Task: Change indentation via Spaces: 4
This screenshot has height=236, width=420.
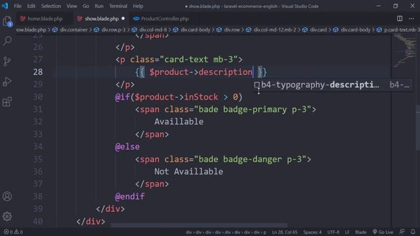Action: (x=312, y=232)
